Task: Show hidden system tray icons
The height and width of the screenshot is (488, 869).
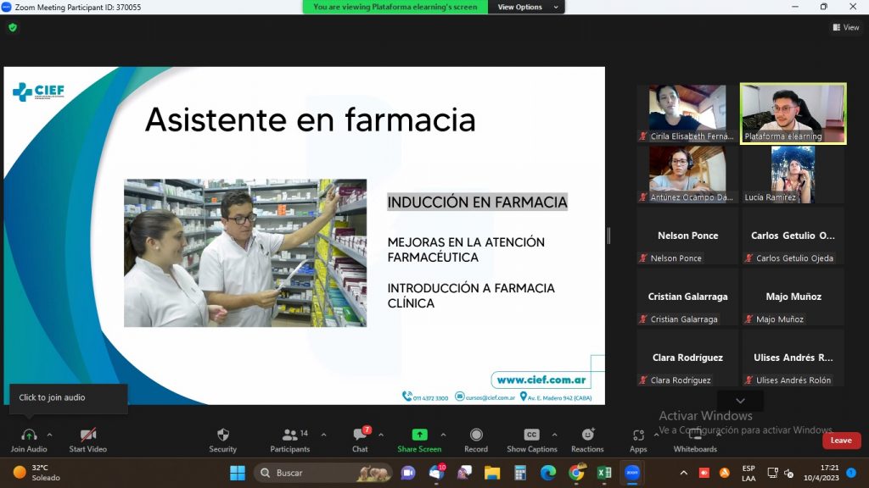Action: 684,473
